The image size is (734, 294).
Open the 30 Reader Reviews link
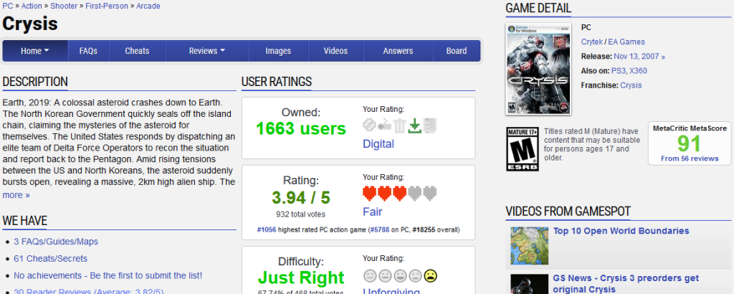[88, 291]
